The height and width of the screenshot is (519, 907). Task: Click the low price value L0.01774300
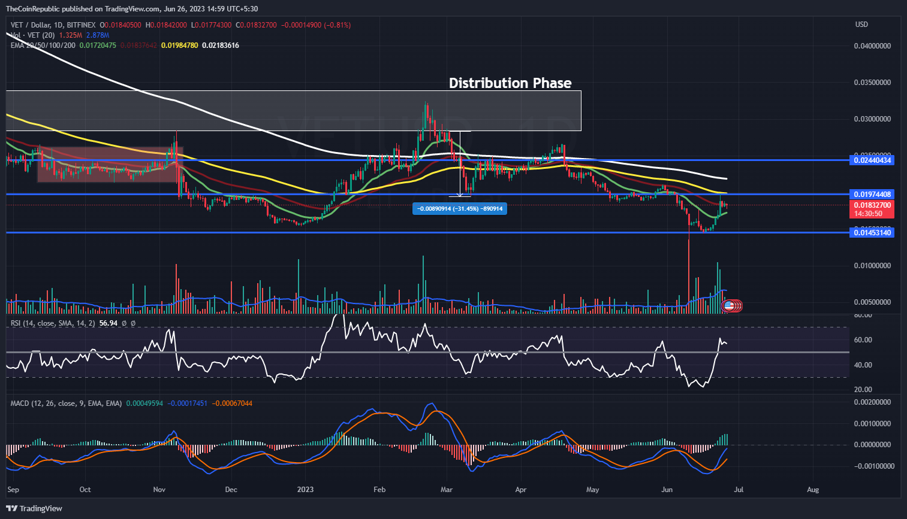point(211,25)
